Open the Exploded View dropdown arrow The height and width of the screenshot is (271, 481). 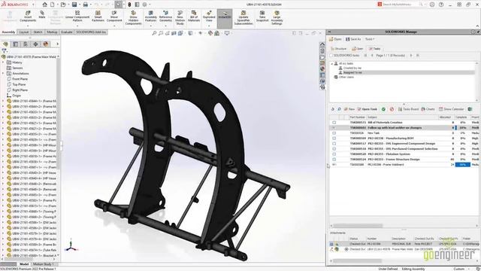pyautogui.click(x=209, y=26)
